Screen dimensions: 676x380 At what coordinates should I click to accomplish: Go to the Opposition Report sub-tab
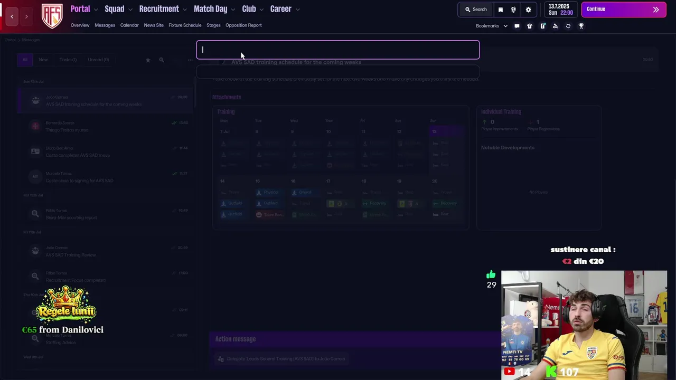[243, 25]
